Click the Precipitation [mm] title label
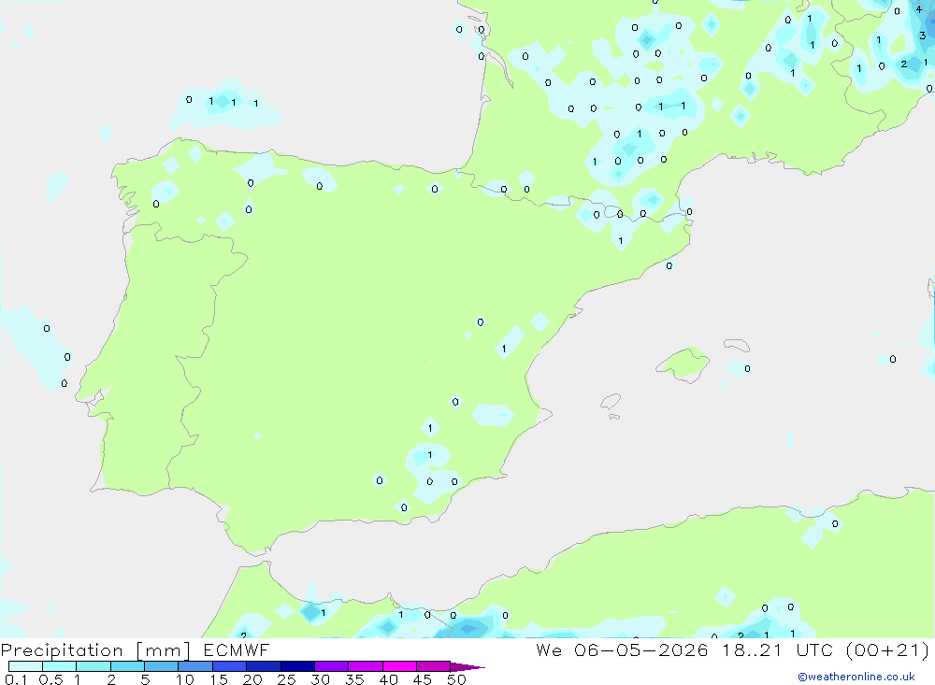Viewport: 935px width, 685px height. pos(95,650)
